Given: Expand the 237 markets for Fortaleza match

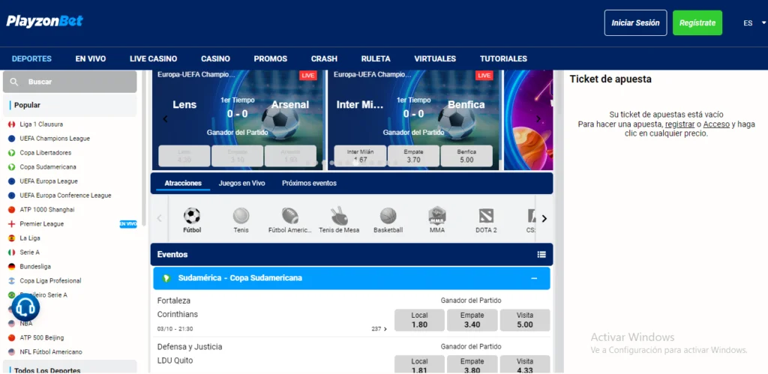Looking at the screenshot, I should (x=379, y=329).
